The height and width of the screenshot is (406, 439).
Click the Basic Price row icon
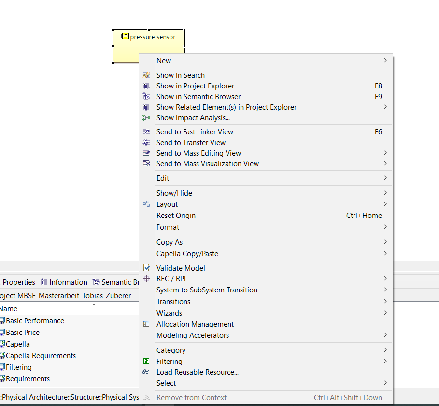(x=2, y=333)
